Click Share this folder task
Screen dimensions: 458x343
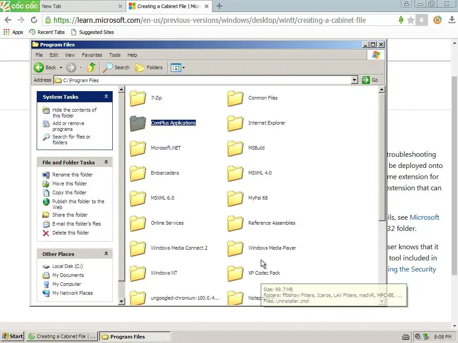click(70, 215)
